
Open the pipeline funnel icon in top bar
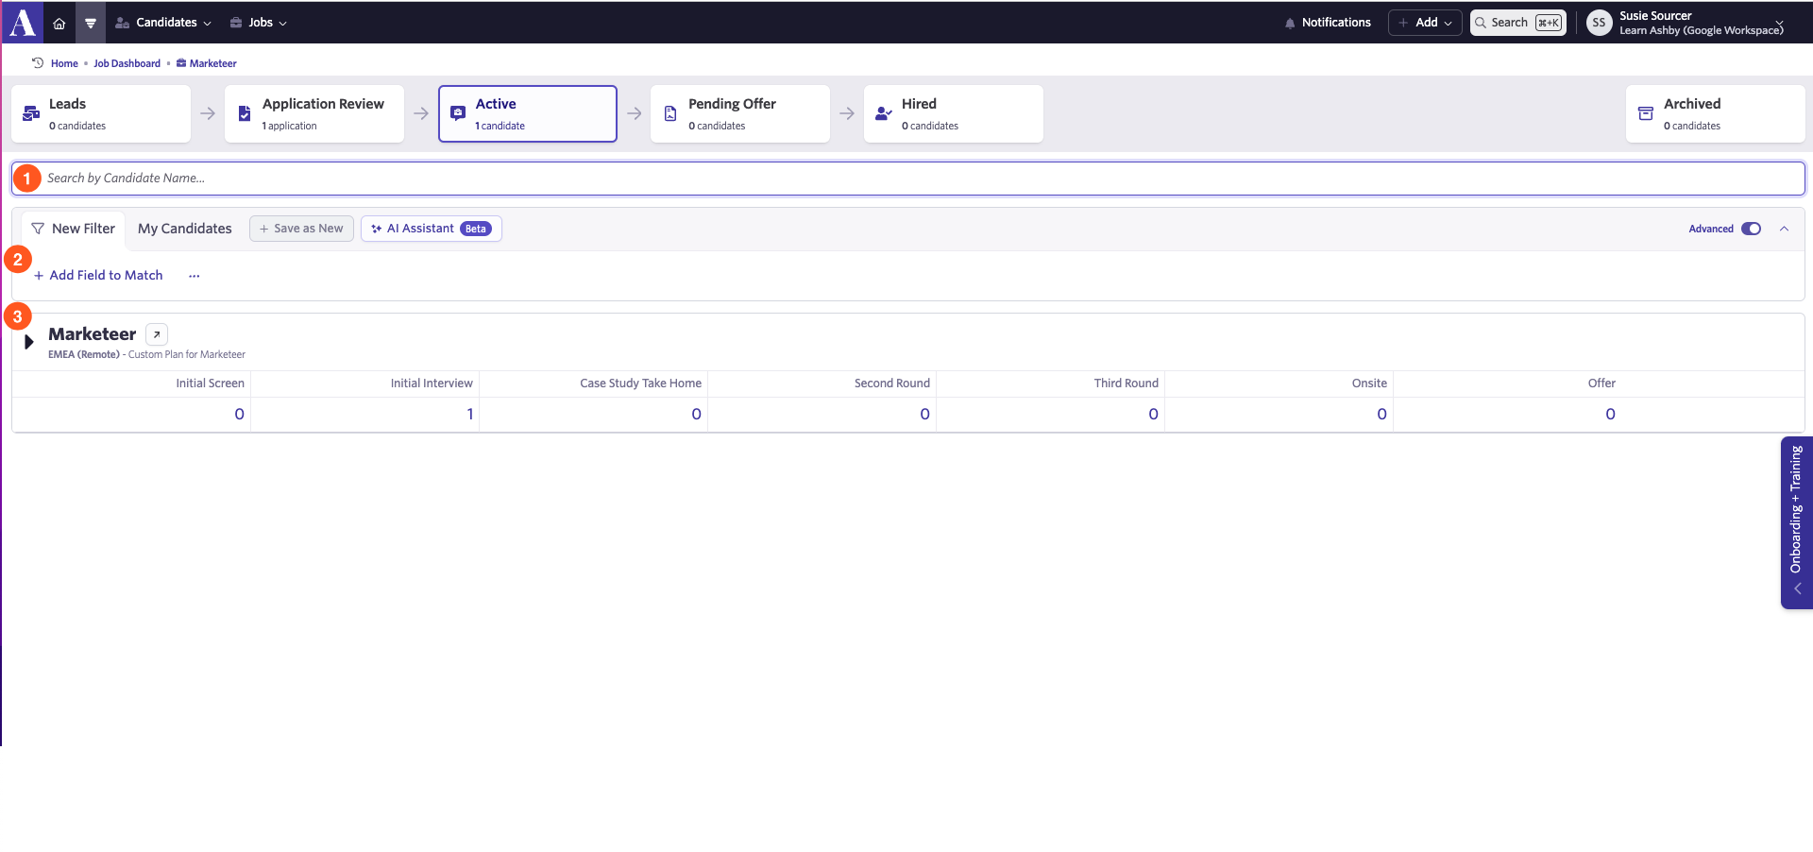pyautogui.click(x=91, y=23)
